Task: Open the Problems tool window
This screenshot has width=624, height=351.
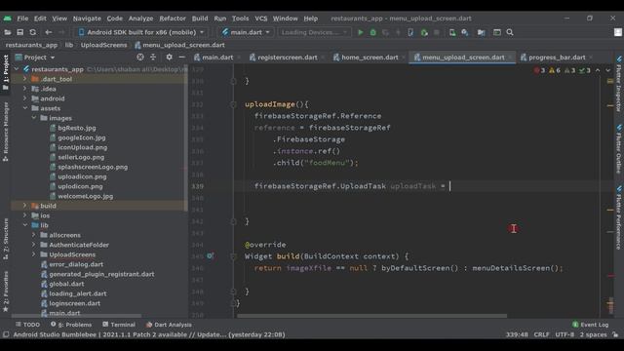Action: click(71, 325)
